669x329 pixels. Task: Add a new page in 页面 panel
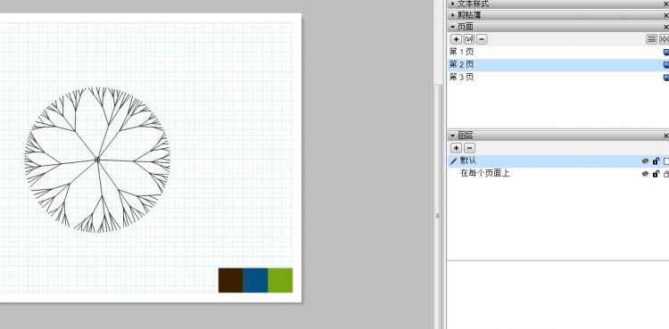coord(456,39)
